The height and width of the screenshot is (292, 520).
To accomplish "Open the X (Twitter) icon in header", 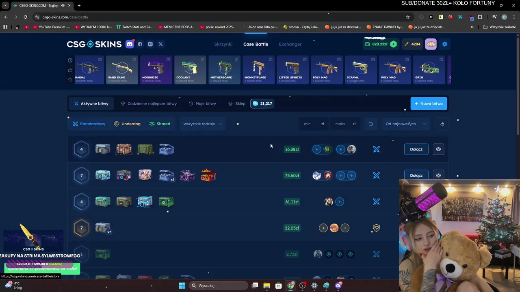I will point(160,44).
